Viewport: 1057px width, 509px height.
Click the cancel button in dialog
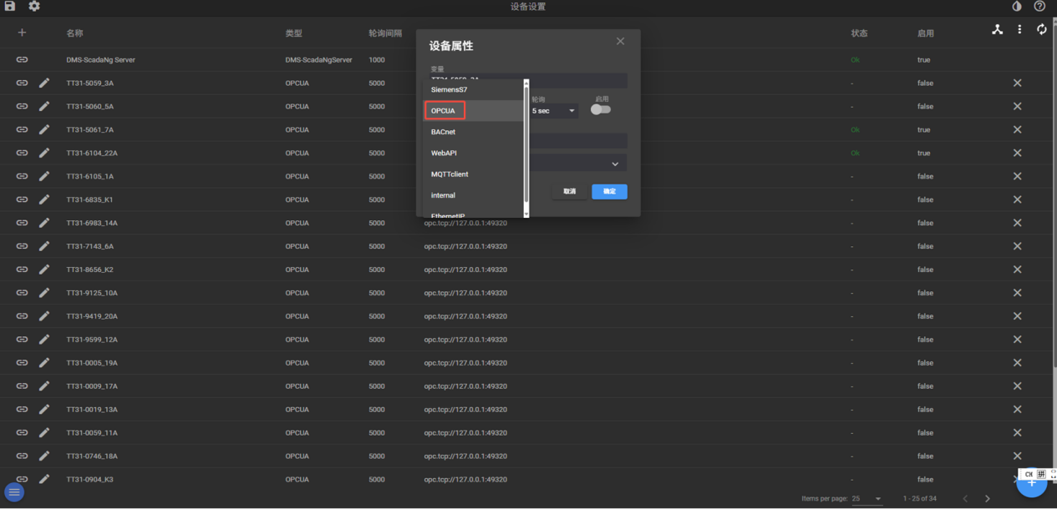569,191
